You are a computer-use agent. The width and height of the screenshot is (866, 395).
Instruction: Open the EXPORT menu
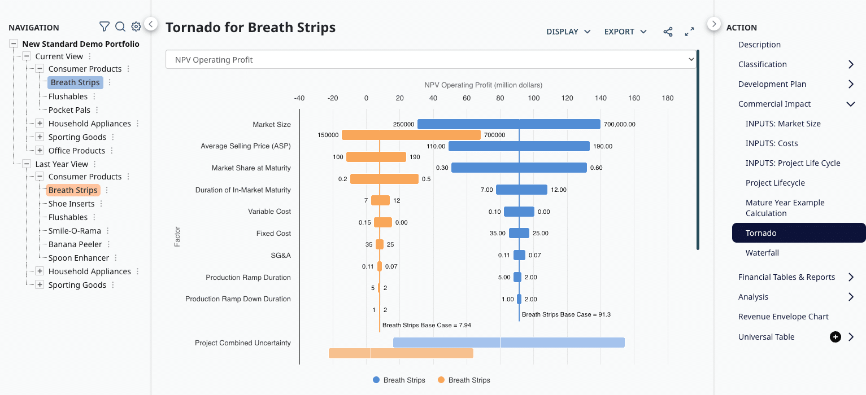pos(625,32)
